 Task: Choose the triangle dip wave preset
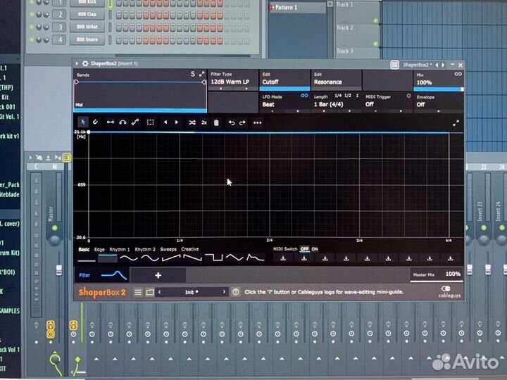(x=234, y=258)
